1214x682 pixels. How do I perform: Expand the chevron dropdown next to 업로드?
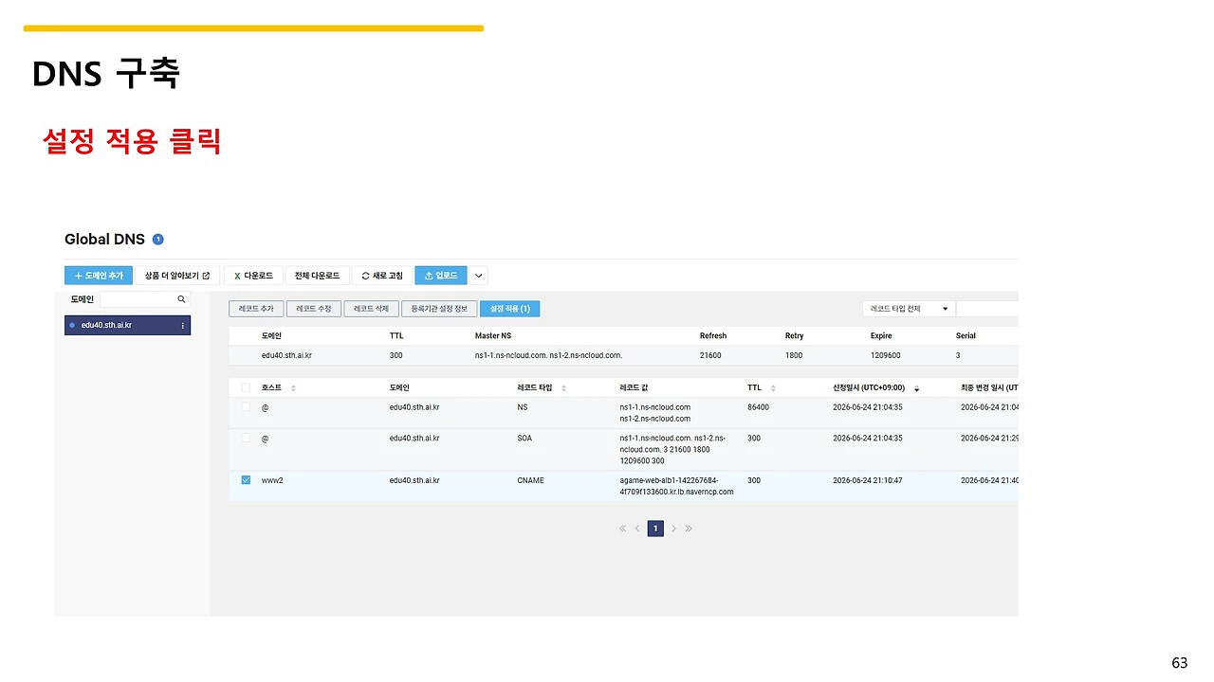[479, 276]
